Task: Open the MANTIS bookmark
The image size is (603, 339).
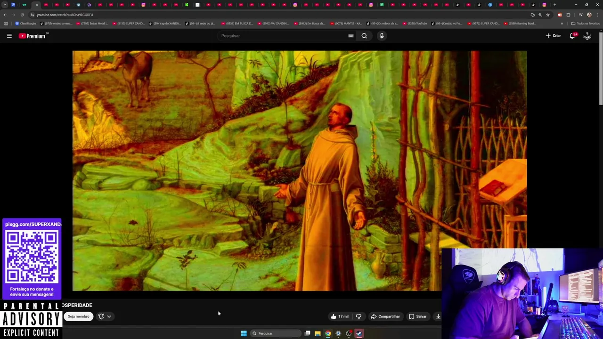Action: click(x=346, y=24)
